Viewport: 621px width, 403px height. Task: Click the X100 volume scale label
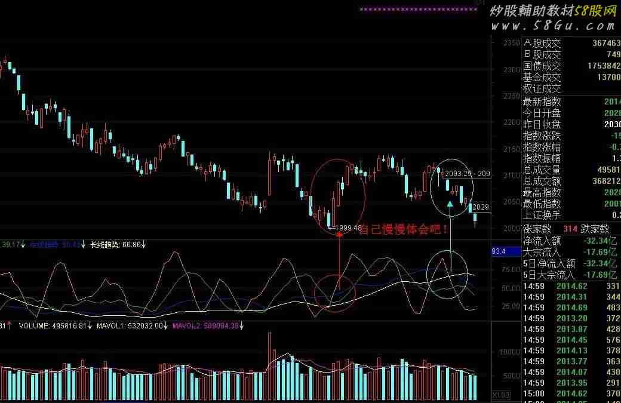pos(500,395)
